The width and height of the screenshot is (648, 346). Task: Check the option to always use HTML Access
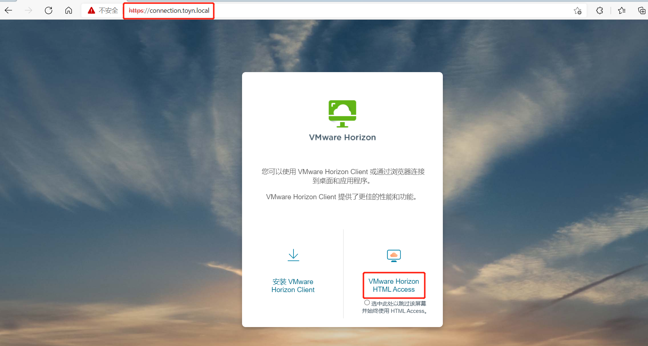[x=367, y=302]
